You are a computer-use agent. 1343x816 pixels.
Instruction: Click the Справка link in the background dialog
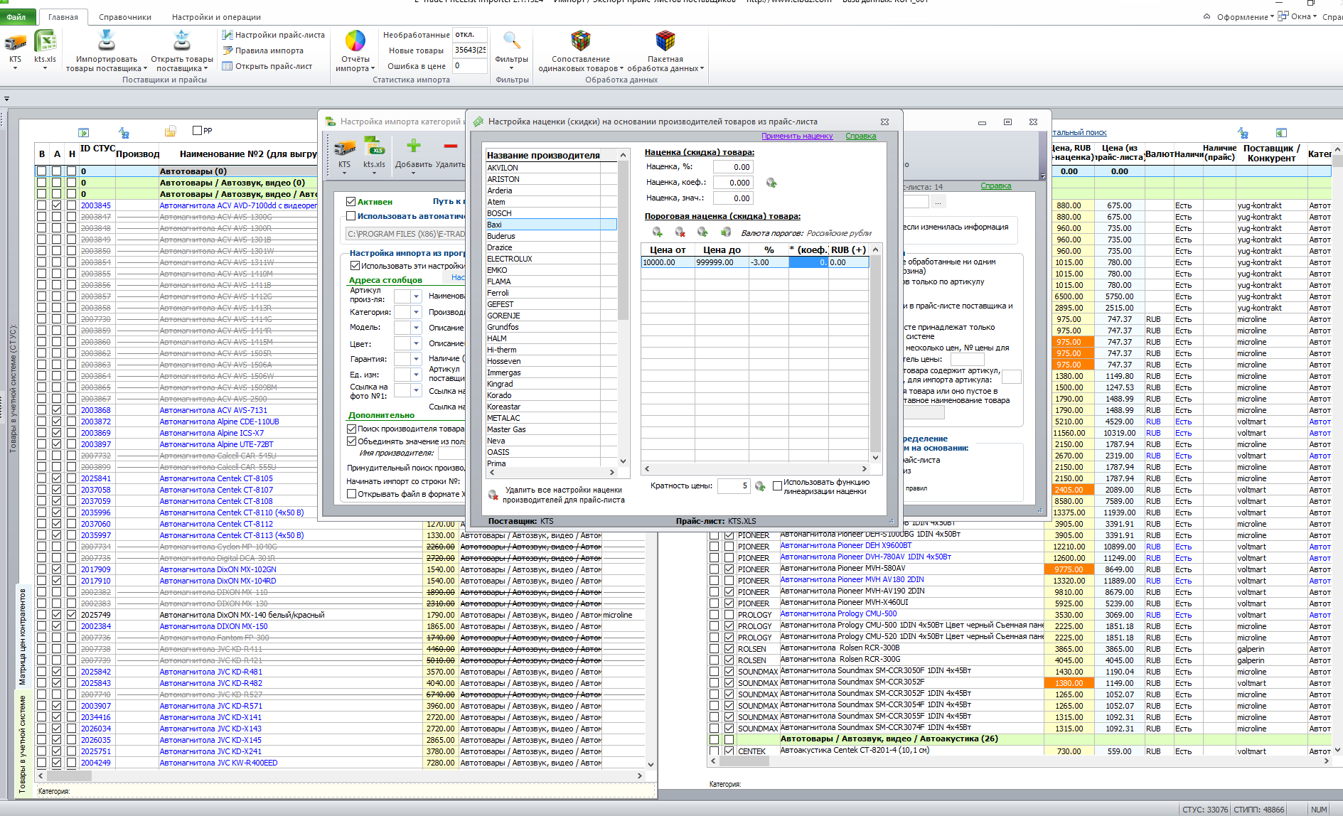[995, 186]
